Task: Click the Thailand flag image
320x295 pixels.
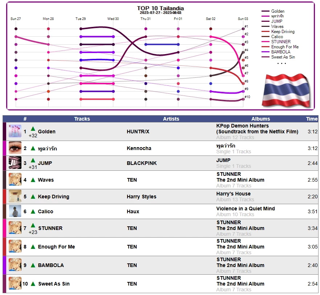Action: pyautogui.click(x=286, y=91)
